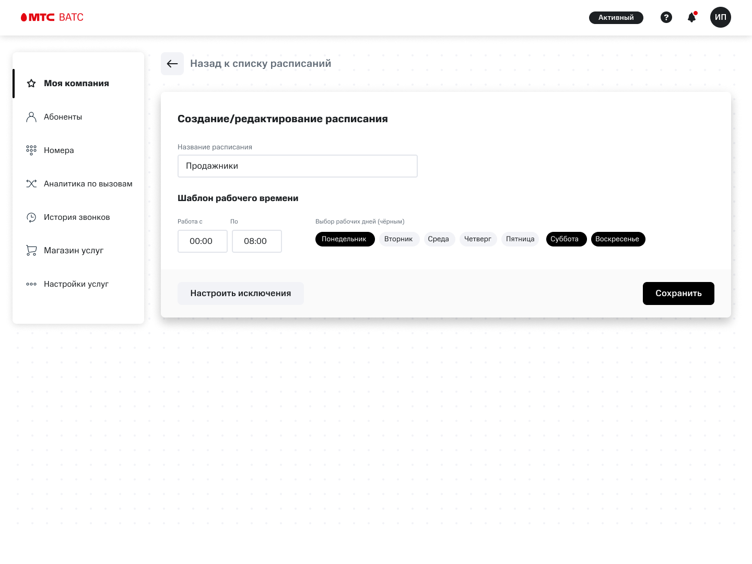Open Магазин услуг shopping cart icon
This screenshot has height=564, width=752.
(x=31, y=250)
